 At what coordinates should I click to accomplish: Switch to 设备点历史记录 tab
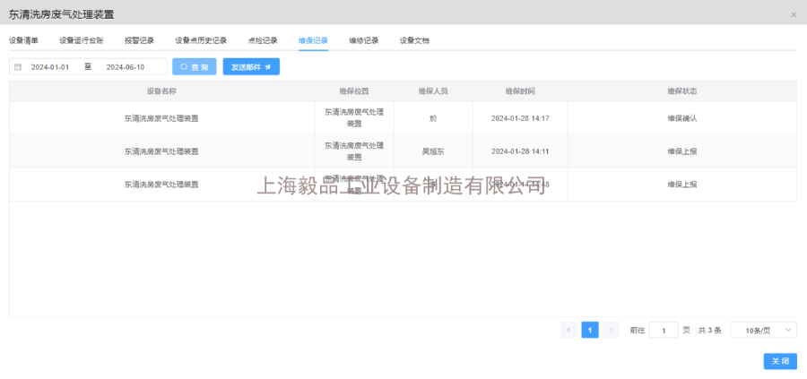pos(201,40)
